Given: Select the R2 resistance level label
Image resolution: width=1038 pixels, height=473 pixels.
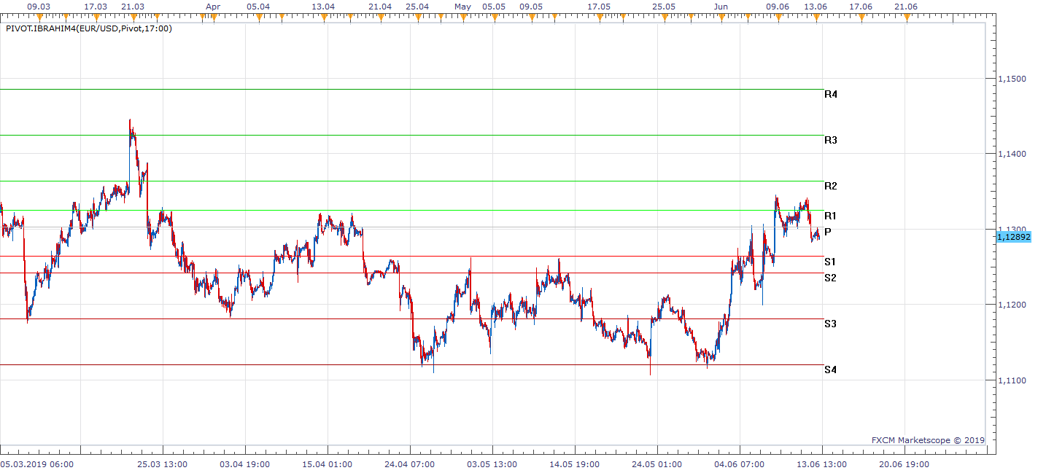Looking at the screenshot, I should [x=831, y=186].
